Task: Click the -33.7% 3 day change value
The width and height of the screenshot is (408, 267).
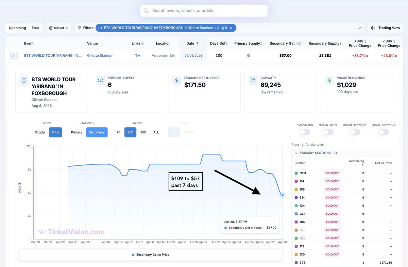Action: [360, 56]
